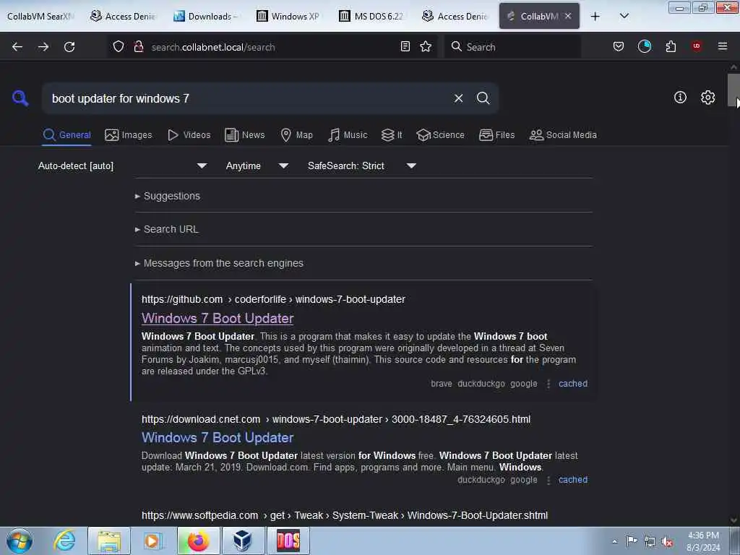Select the Music search category

(348, 135)
